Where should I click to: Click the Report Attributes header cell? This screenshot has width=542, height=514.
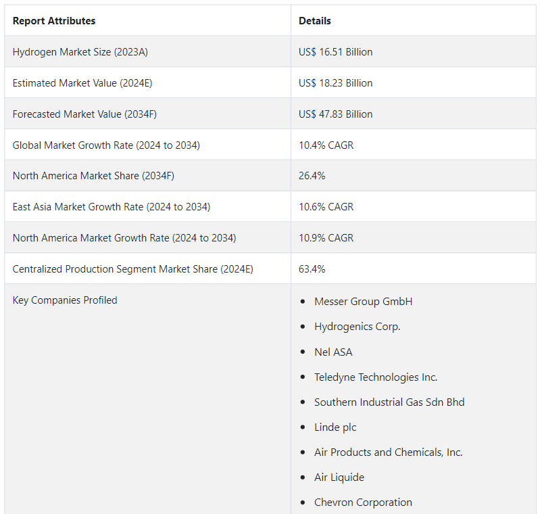coord(54,21)
